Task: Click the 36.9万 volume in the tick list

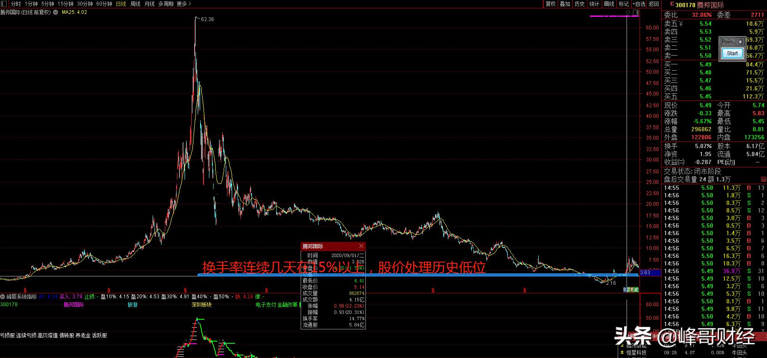Action: pos(732,271)
